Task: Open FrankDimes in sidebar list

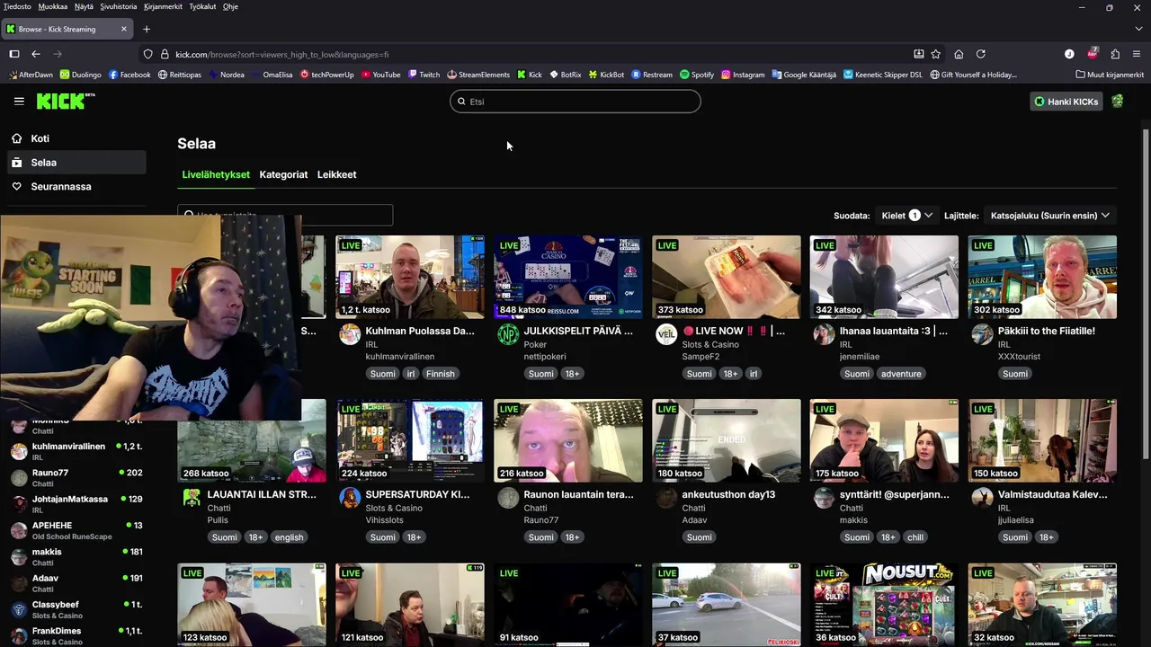Action: (76, 635)
